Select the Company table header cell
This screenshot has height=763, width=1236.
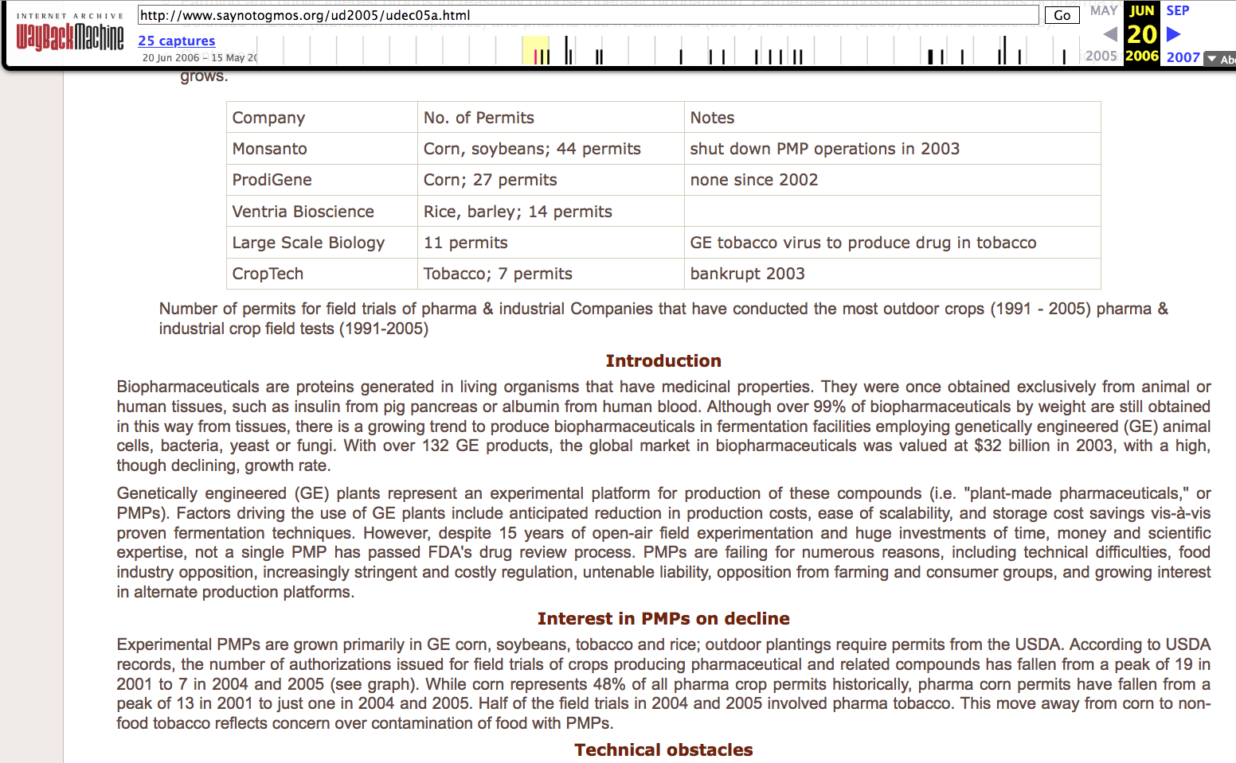pyautogui.click(x=322, y=117)
